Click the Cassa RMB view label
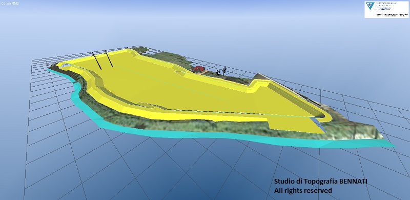 (10, 3)
